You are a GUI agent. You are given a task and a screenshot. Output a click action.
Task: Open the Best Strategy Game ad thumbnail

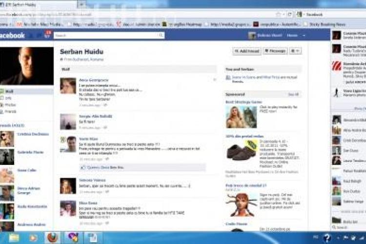[241, 117]
